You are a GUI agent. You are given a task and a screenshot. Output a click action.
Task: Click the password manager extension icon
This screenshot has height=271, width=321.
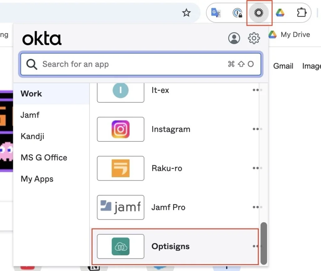click(x=237, y=13)
